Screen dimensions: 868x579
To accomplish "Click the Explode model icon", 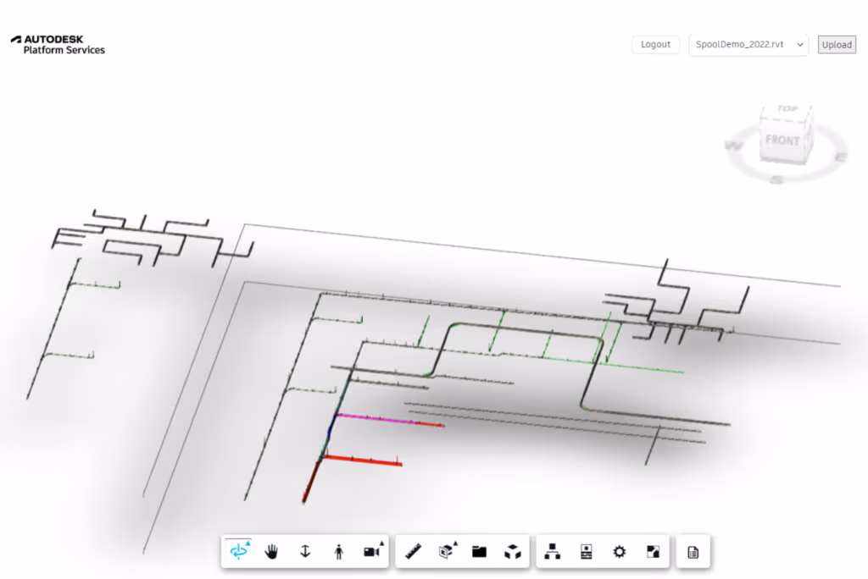I will click(512, 551).
